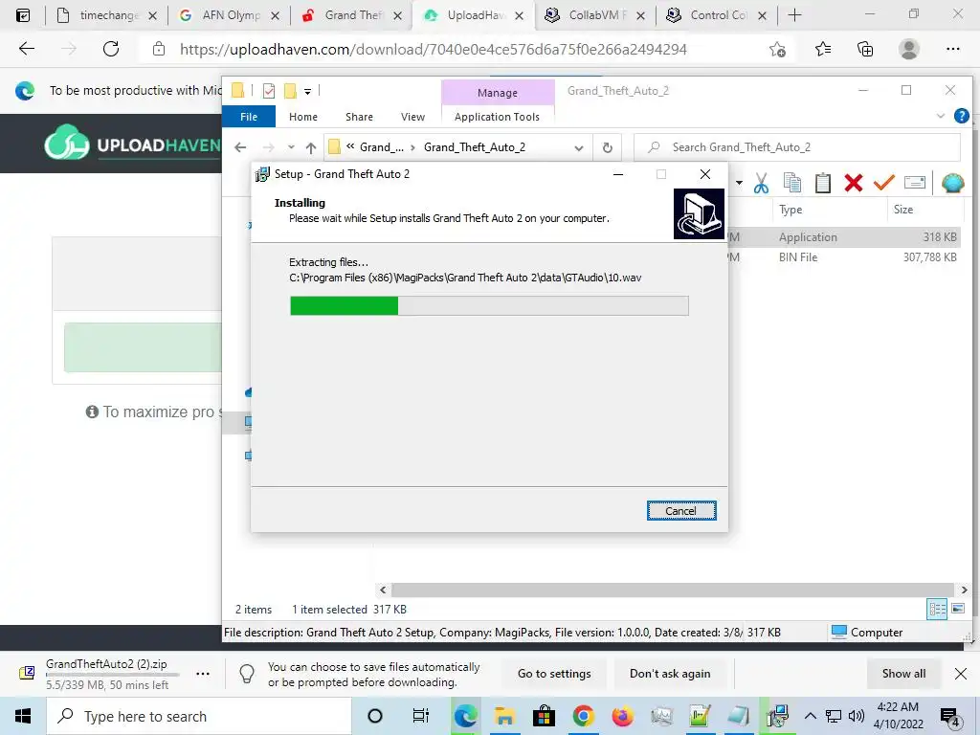The image size is (980, 735).
Task: Open Firefox from the taskbar
Action: click(622, 716)
